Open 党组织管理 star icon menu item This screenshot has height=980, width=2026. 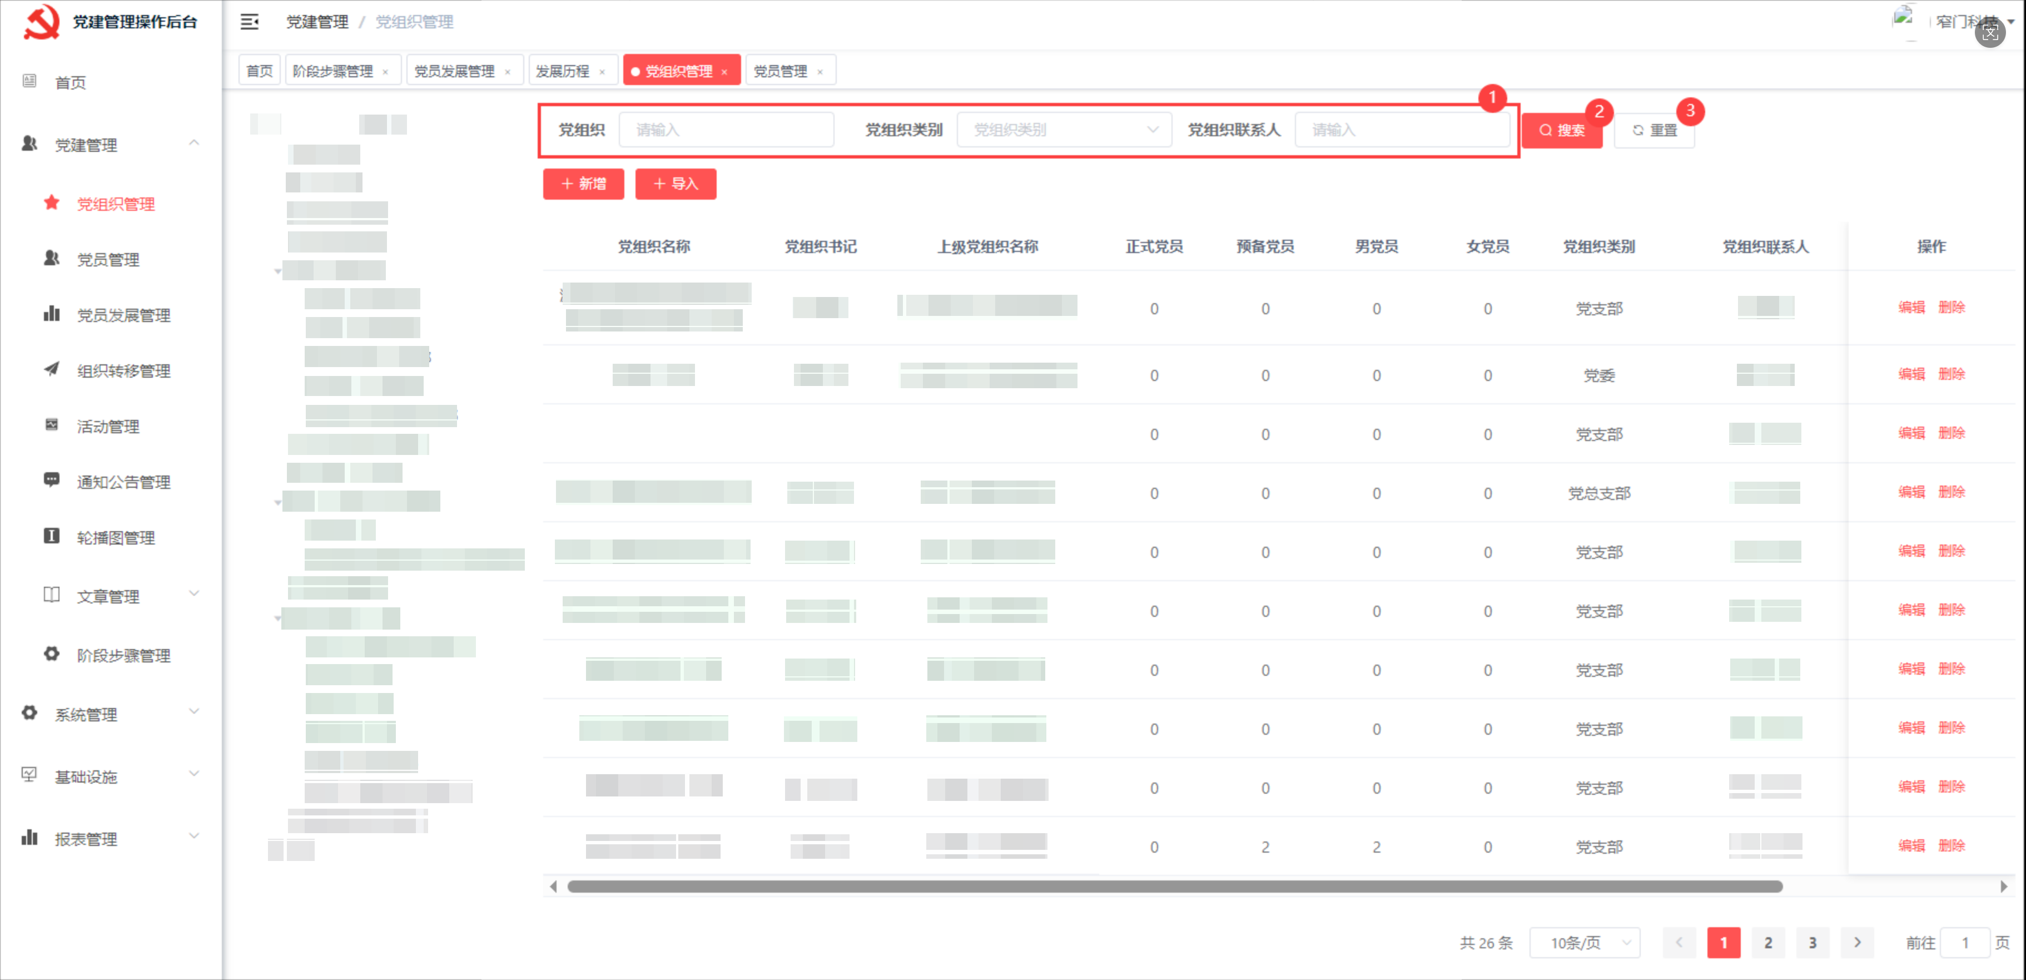coord(52,203)
